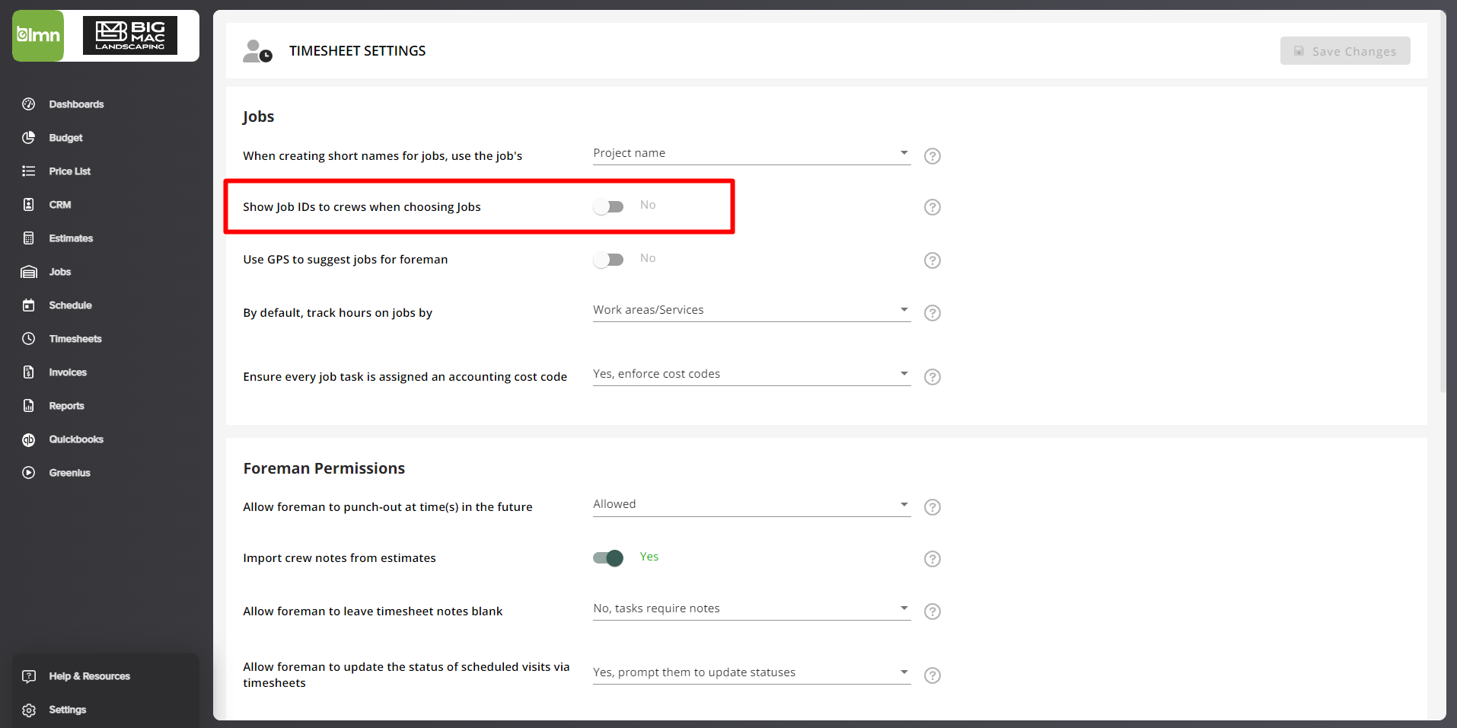Open the No, tasks require notes dropdown
The width and height of the screenshot is (1457, 728).
point(751,608)
